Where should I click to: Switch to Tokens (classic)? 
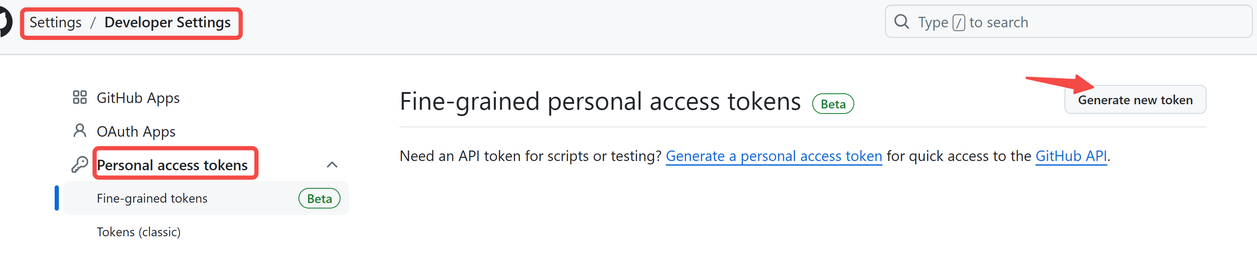(139, 231)
